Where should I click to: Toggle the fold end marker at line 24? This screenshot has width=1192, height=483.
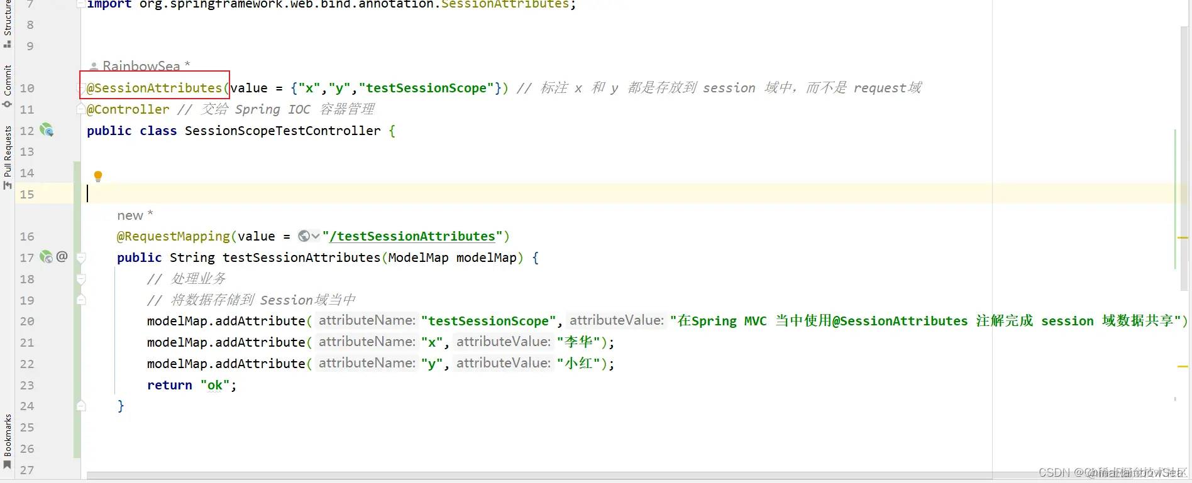[x=81, y=406]
